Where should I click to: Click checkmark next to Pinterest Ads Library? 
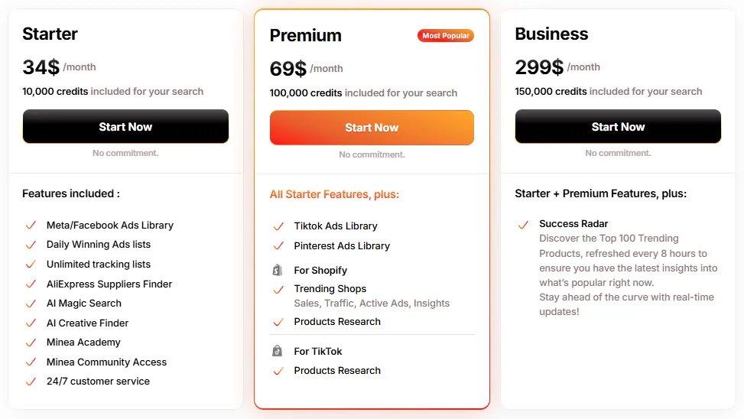[x=278, y=246]
